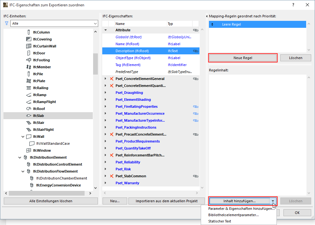The height and width of the screenshot is (225, 315).
Task: Click the IfcWindow icon
Action: coord(29,150)
